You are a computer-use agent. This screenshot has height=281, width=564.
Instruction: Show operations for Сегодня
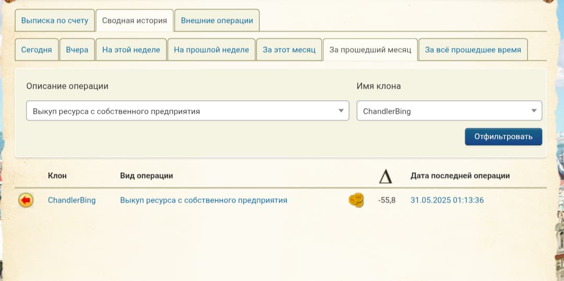point(37,50)
